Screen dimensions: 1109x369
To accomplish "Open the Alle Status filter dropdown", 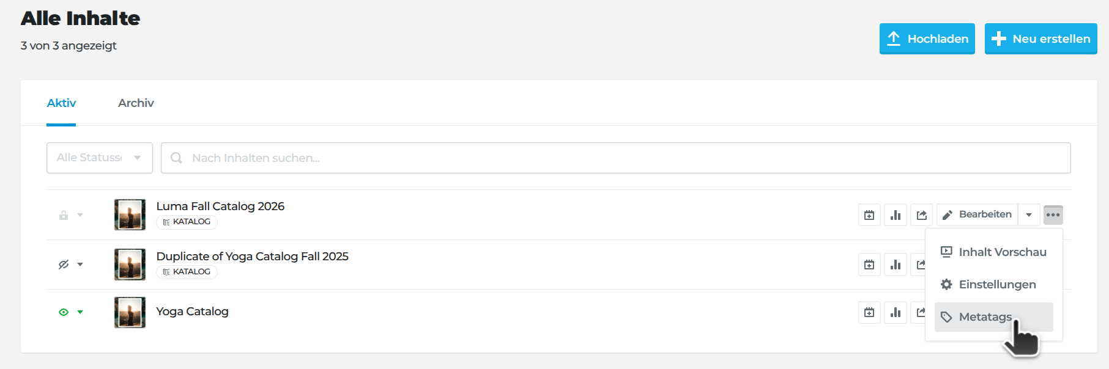I will click(x=100, y=158).
